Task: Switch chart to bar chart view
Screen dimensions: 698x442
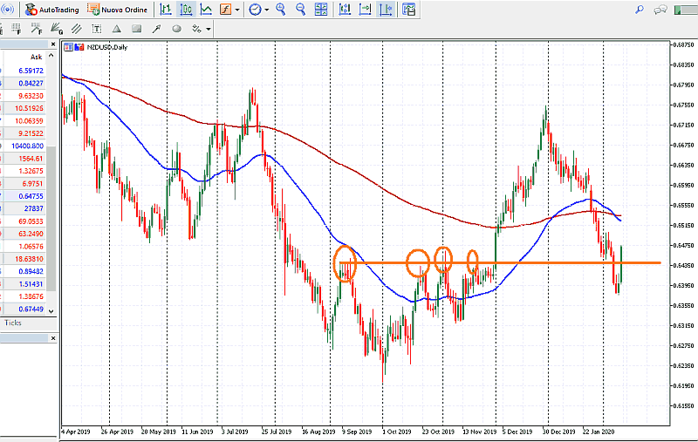Action: tap(166, 10)
